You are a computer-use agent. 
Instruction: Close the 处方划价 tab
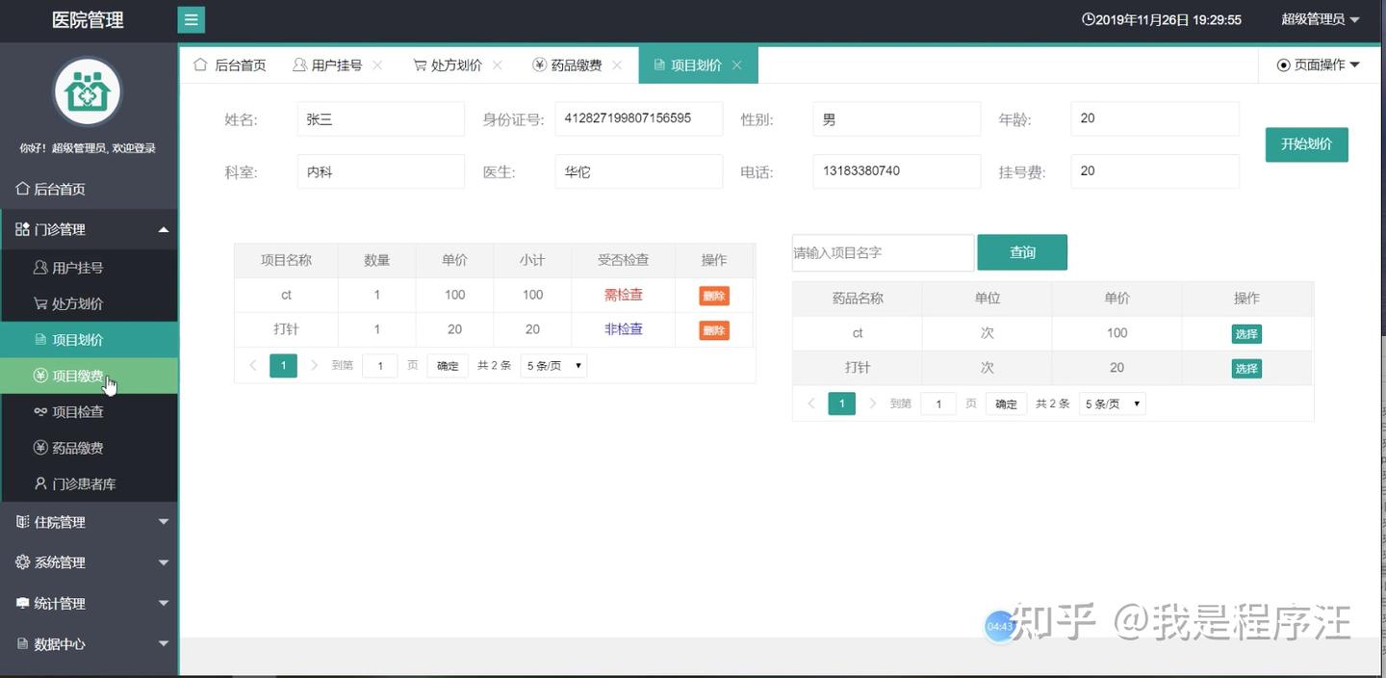pos(498,65)
